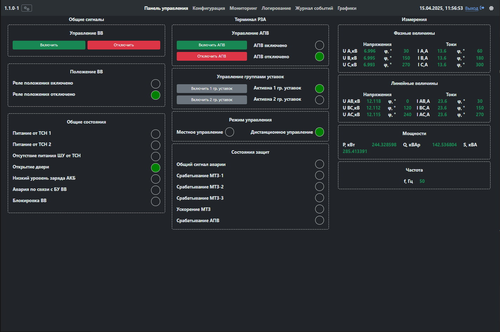This screenshot has height=332, width=500.
Task: Click the theme toggle sun icon
Action: [x=492, y=8]
